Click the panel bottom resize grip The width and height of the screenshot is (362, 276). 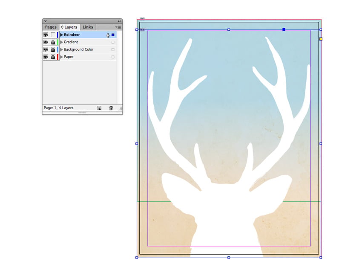click(83, 113)
